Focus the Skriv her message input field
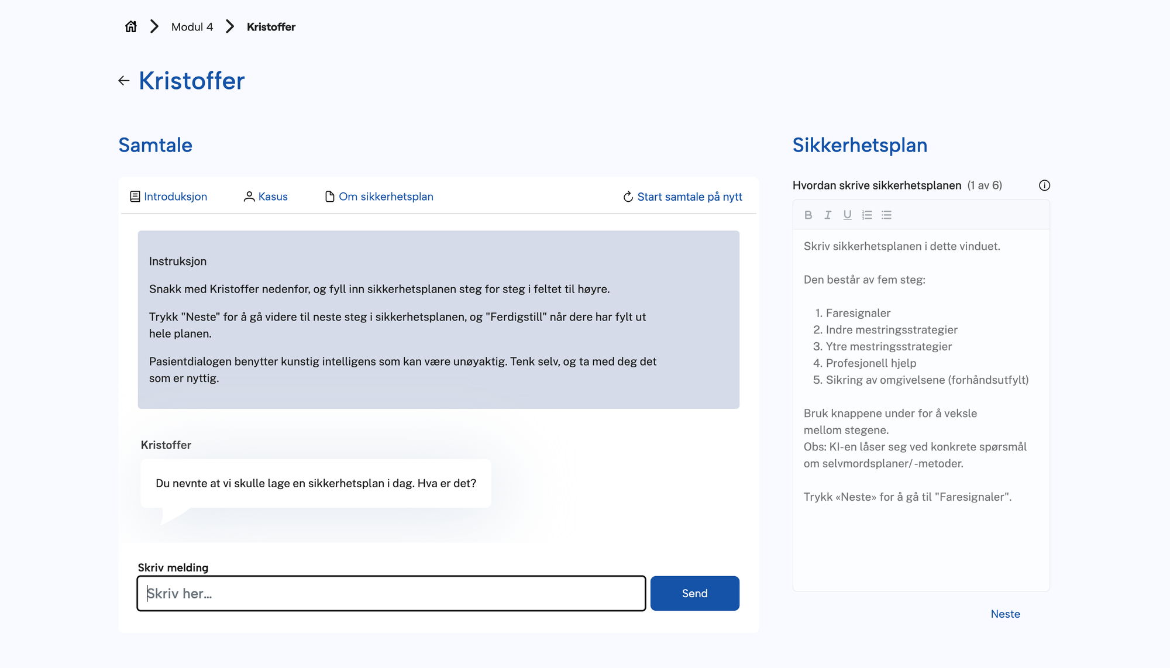The height and width of the screenshot is (668, 1170). click(x=391, y=594)
